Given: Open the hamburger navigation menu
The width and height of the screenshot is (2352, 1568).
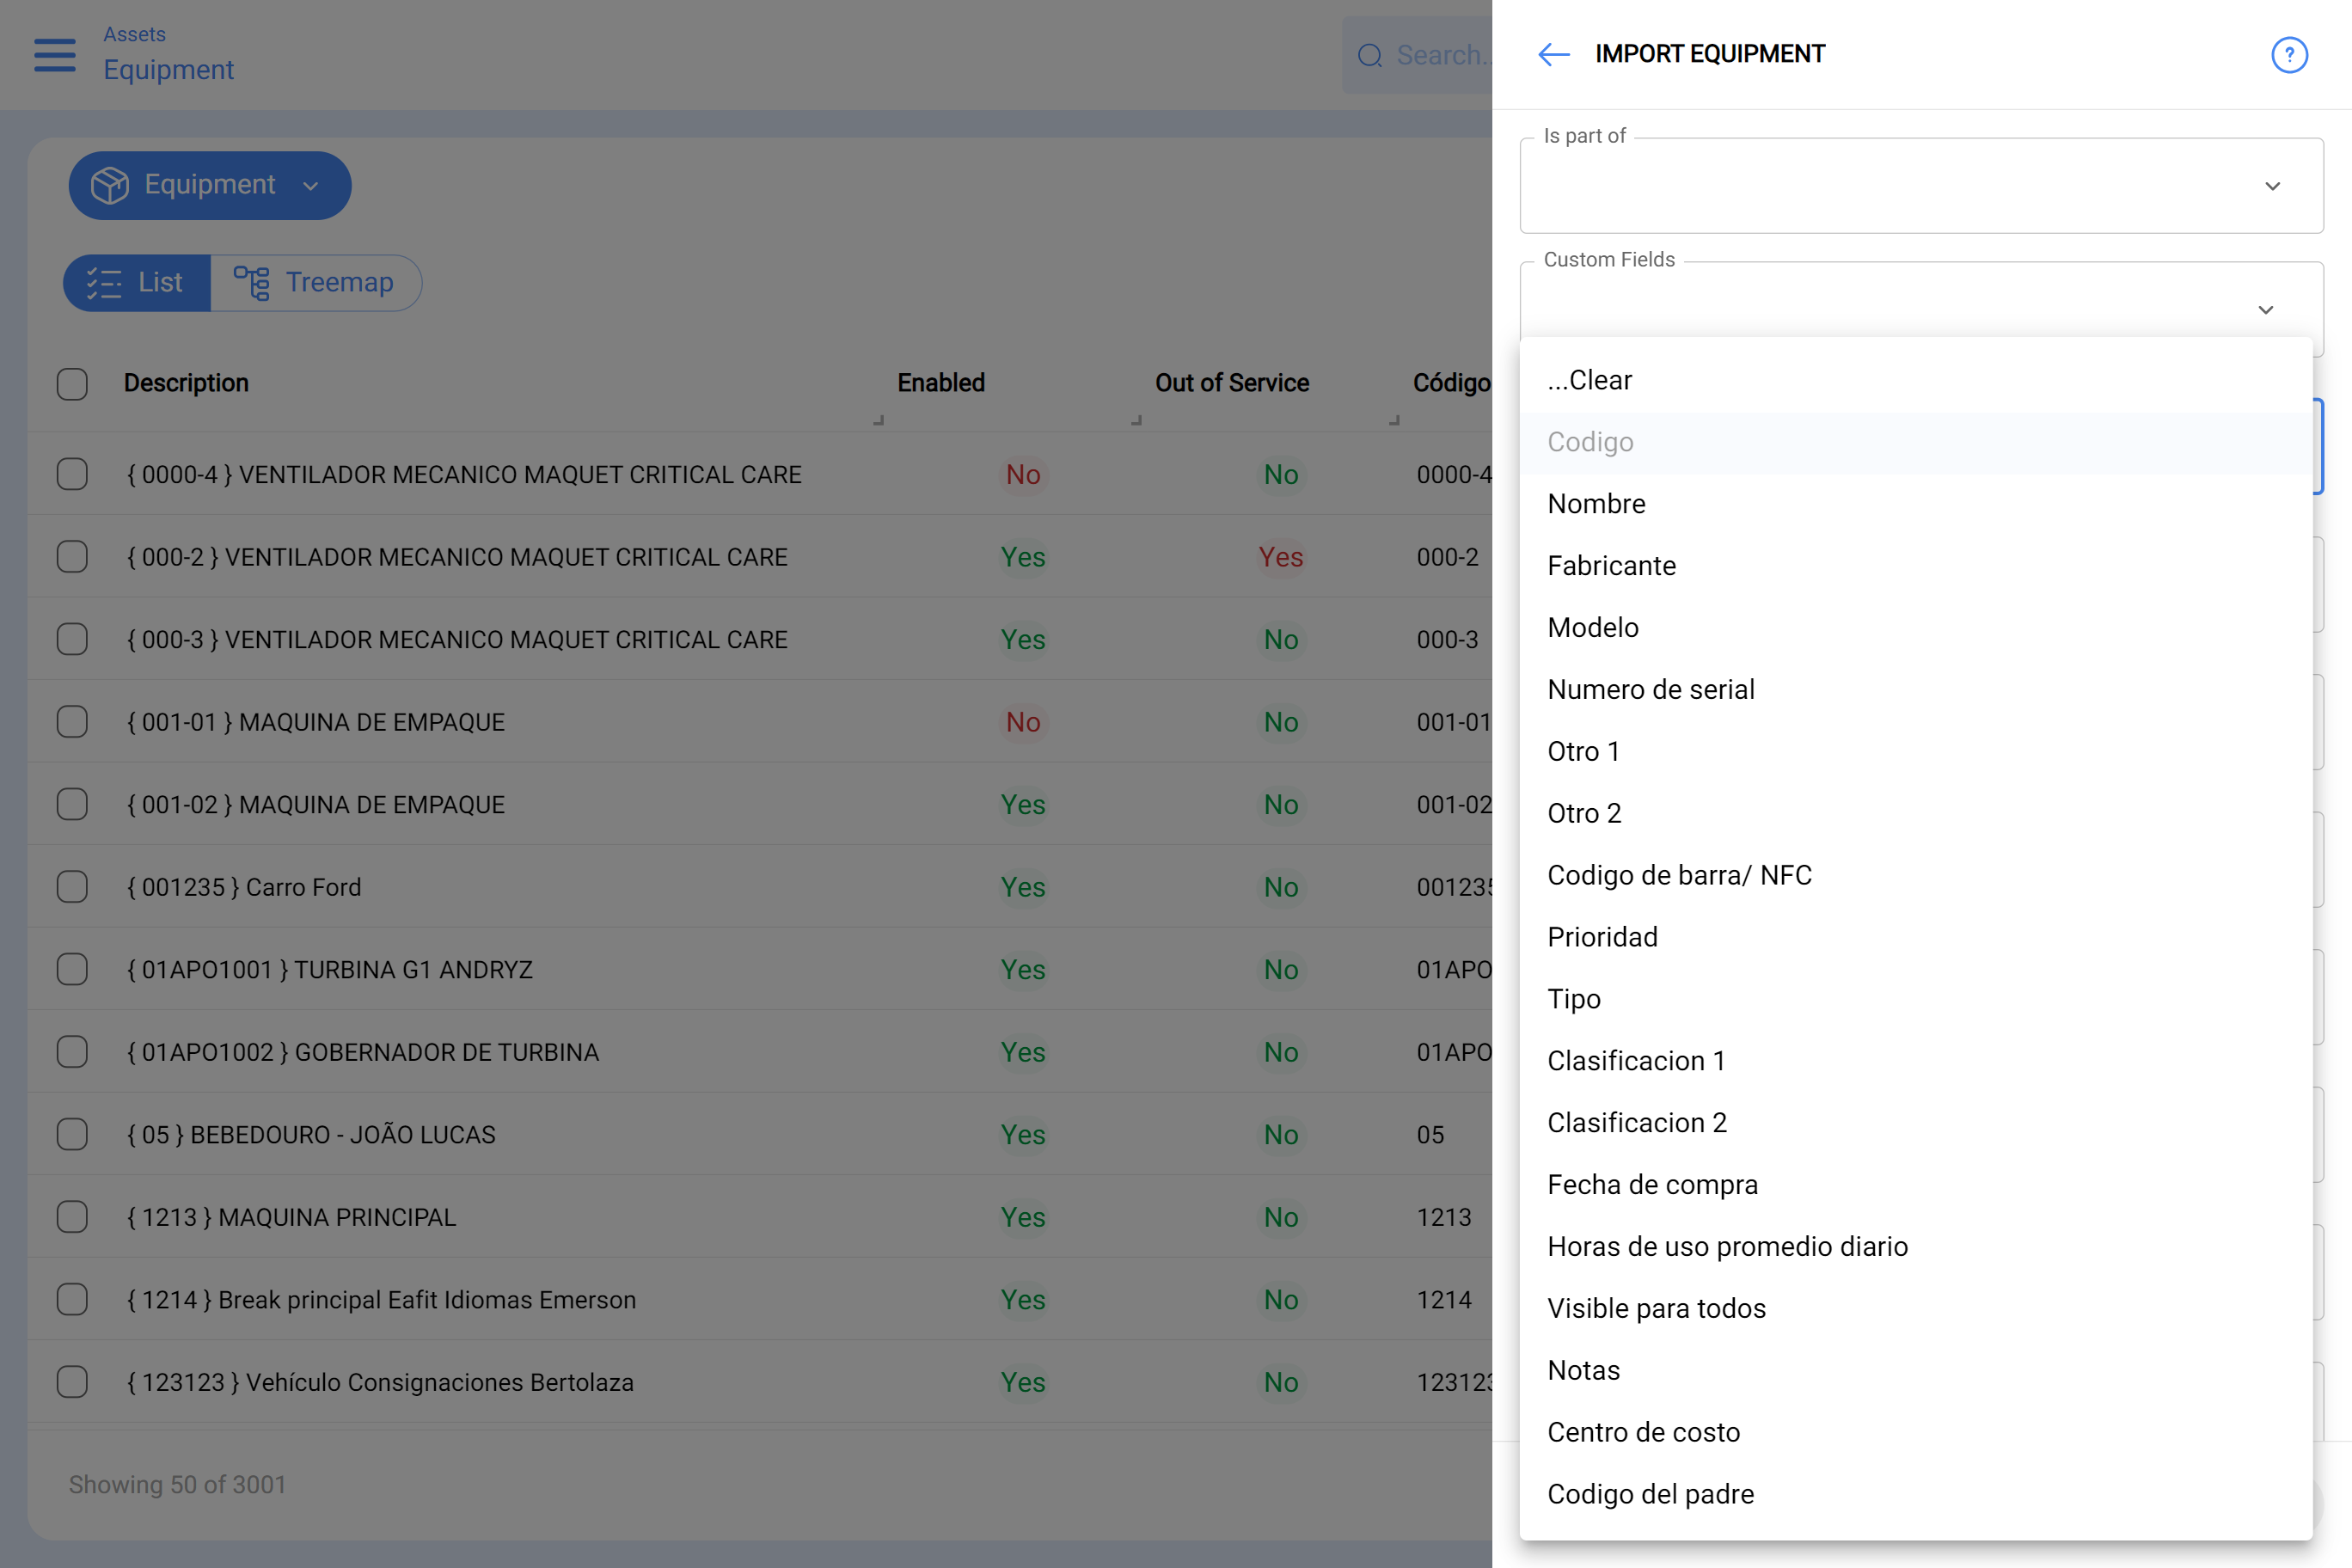Looking at the screenshot, I should [55, 55].
